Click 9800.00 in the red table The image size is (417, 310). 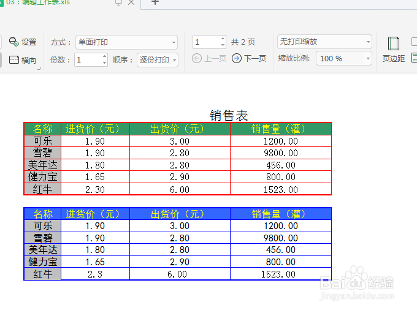click(281, 153)
